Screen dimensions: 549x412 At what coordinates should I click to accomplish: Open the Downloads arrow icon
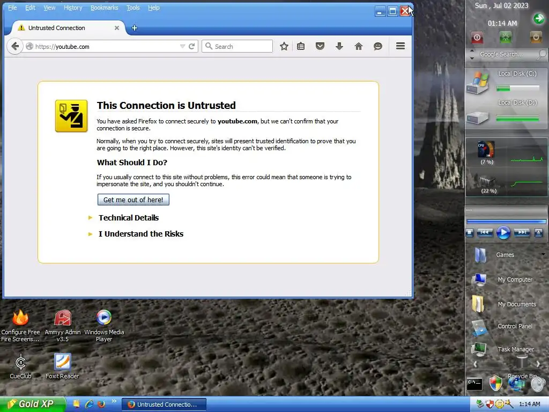(339, 46)
